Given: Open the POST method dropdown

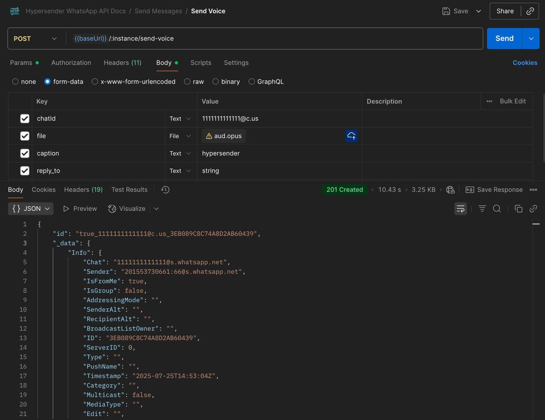Looking at the screenshot, I should 35,38.
